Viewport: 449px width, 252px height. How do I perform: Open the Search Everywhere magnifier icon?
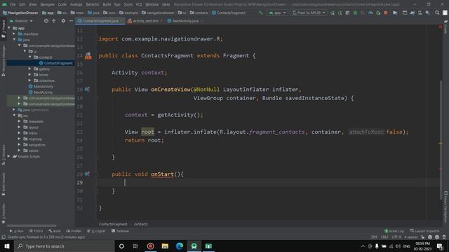click(x=437, y=13)
